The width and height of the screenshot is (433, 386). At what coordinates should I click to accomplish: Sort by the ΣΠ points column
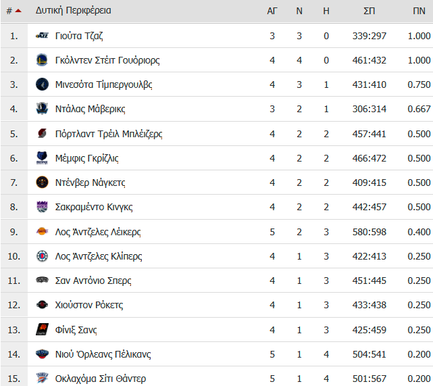pos(370,11)
